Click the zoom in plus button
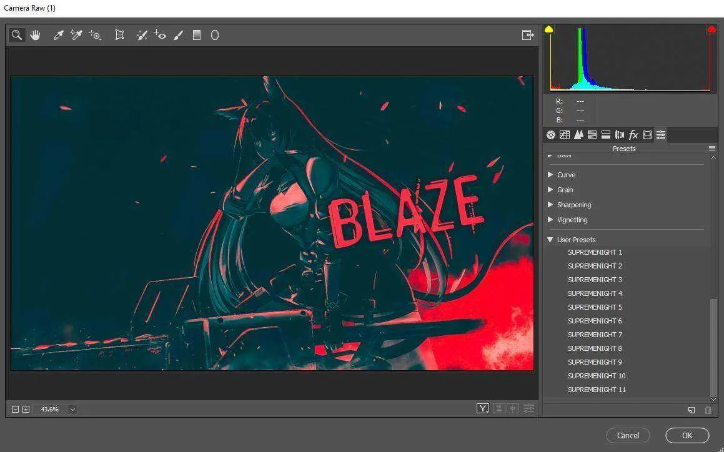The width and height of the screenshot is (724, 452). point(26,409)
